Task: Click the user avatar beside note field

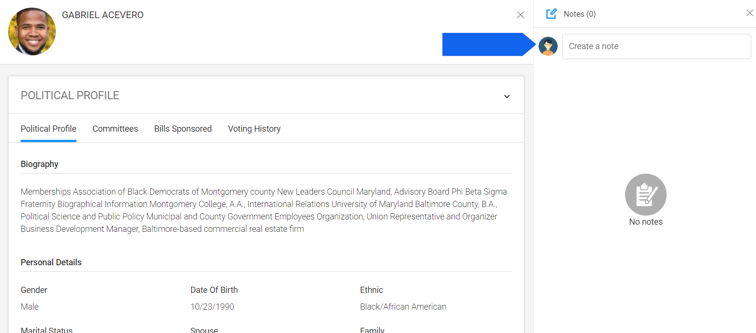Action: (x=548, y=46)
